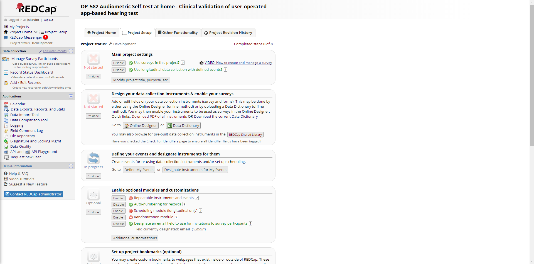Mark 'Design your data collection instruments' as done
The image size is (534, 264).
tap(93, 116)
